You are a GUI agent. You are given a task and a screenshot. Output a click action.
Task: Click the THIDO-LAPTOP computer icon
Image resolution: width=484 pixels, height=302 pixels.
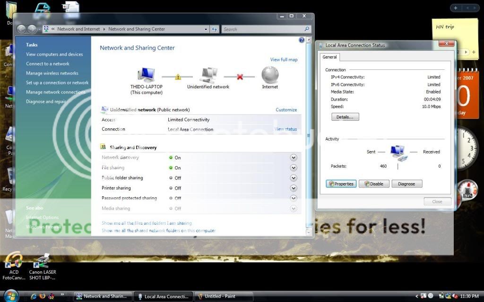[146, 75]
